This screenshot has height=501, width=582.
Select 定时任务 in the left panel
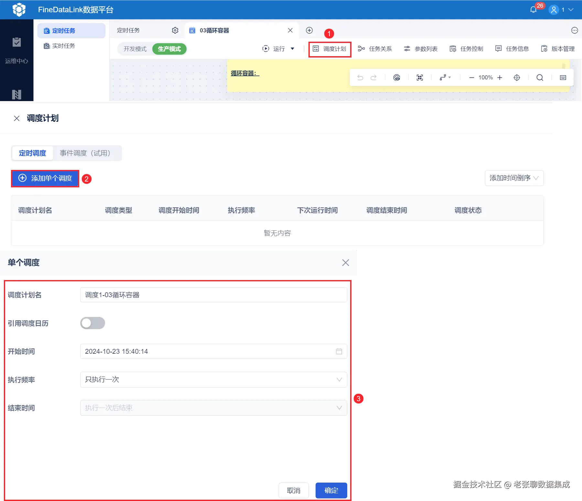[x=71, y=31]
